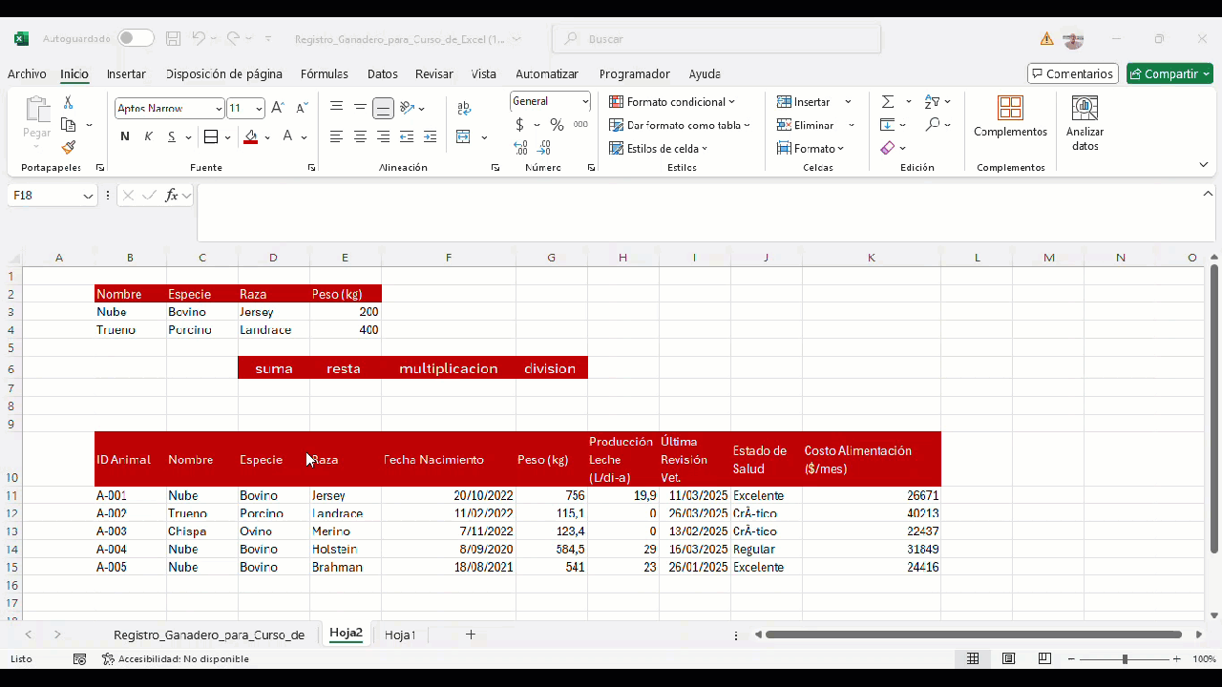Switch to Page Layout view in status bar
The width and height of the screenshot is (1222, 687).
(1008, 659)
